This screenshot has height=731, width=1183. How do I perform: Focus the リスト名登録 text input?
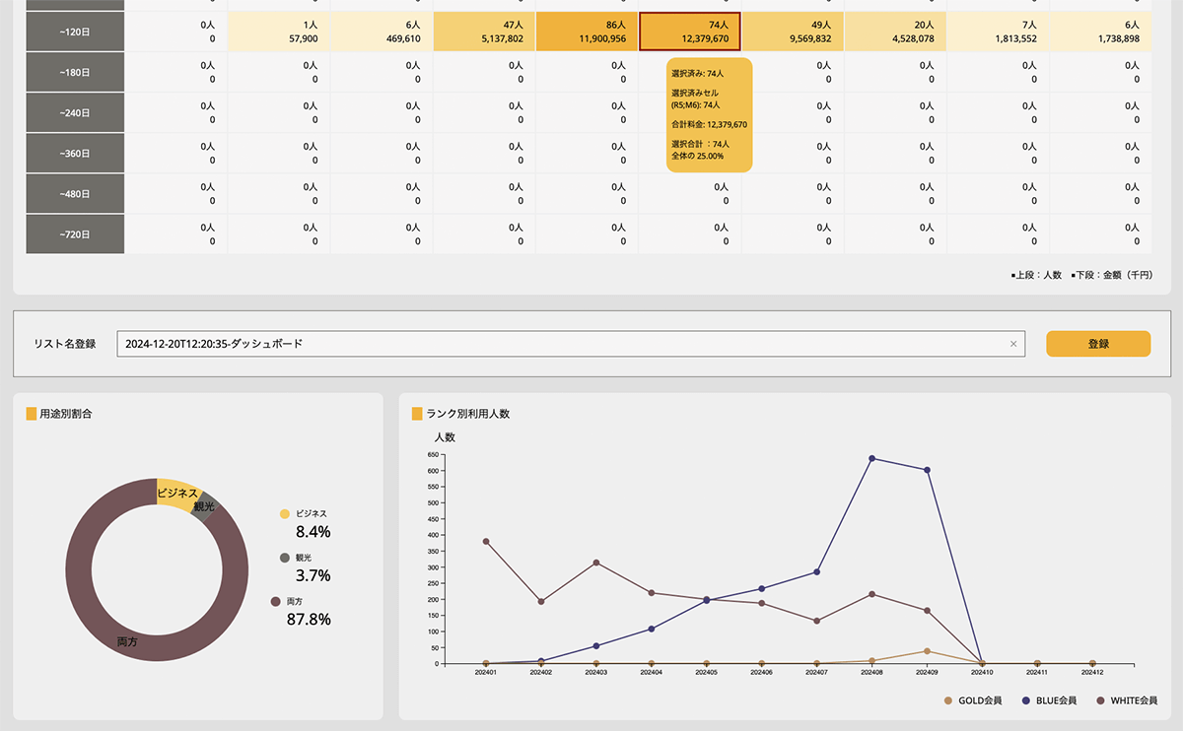562,344
